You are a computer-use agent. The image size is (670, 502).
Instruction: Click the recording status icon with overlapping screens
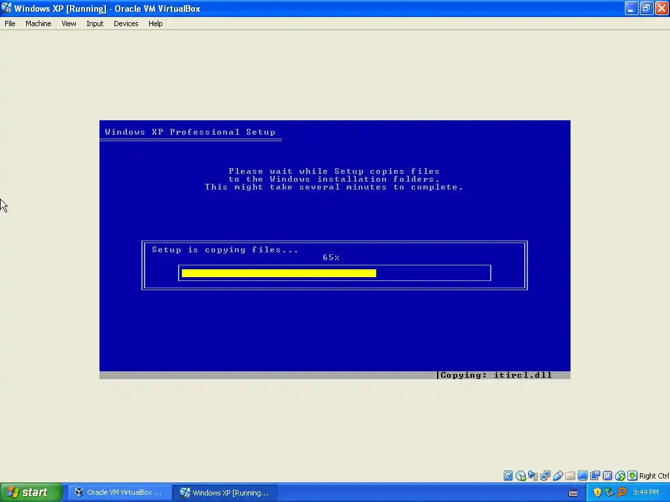[x=595, y=476]
